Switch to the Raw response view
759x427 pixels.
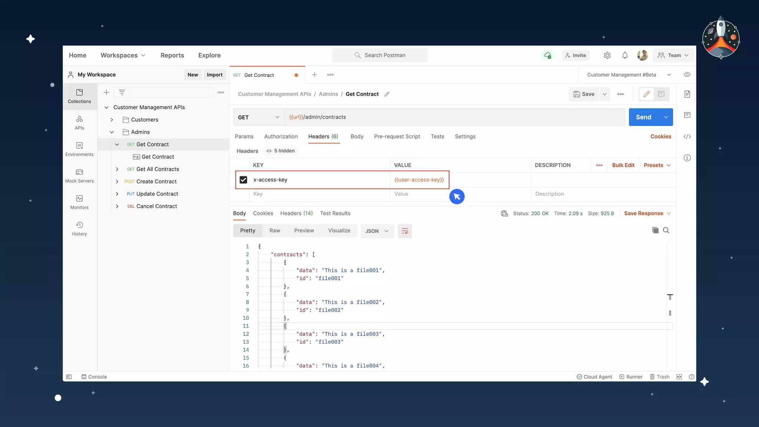(x=275, y=231)
